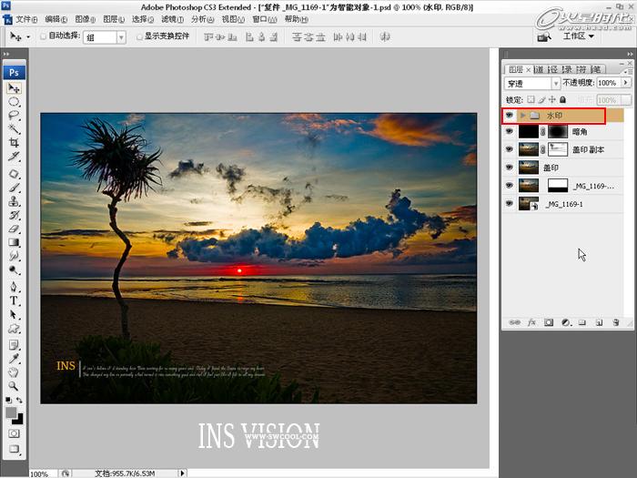Expand the 水印 group triangle

(x=523, y=116)
